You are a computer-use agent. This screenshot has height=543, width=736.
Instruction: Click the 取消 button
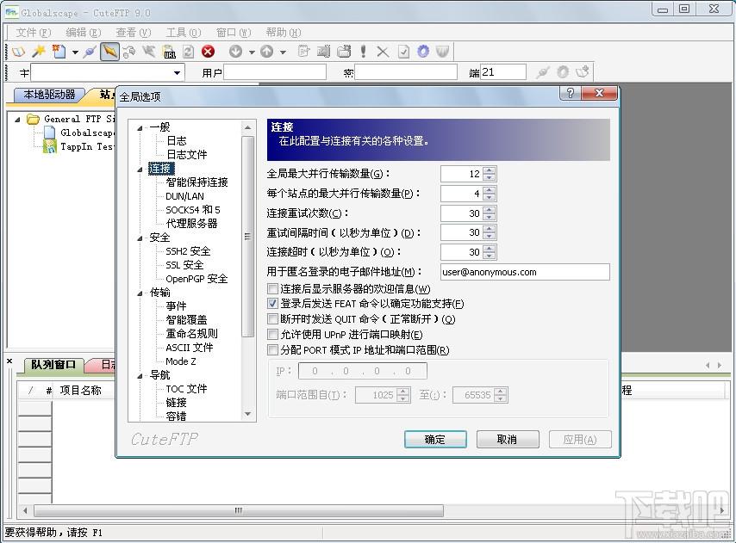pyautogui.click(x=508, y=440)
